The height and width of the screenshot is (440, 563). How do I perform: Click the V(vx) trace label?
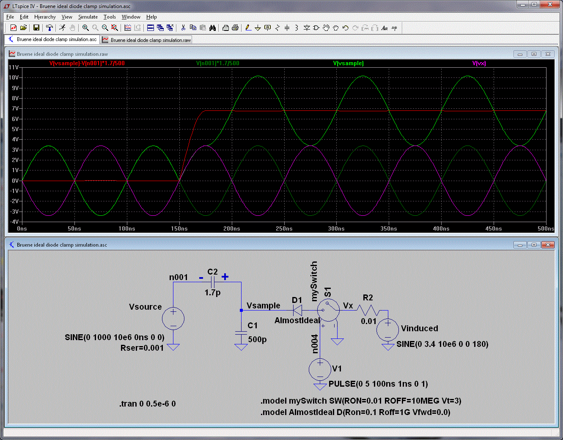point(479,63)
